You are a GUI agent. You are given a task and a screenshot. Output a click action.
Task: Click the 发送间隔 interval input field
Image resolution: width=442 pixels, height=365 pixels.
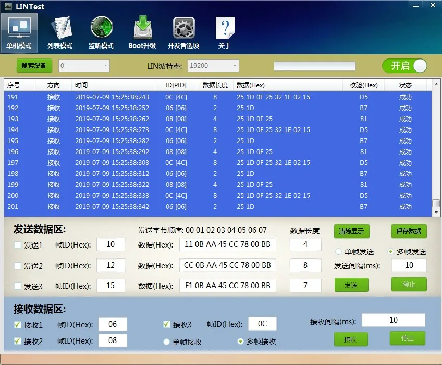point(409,265)
